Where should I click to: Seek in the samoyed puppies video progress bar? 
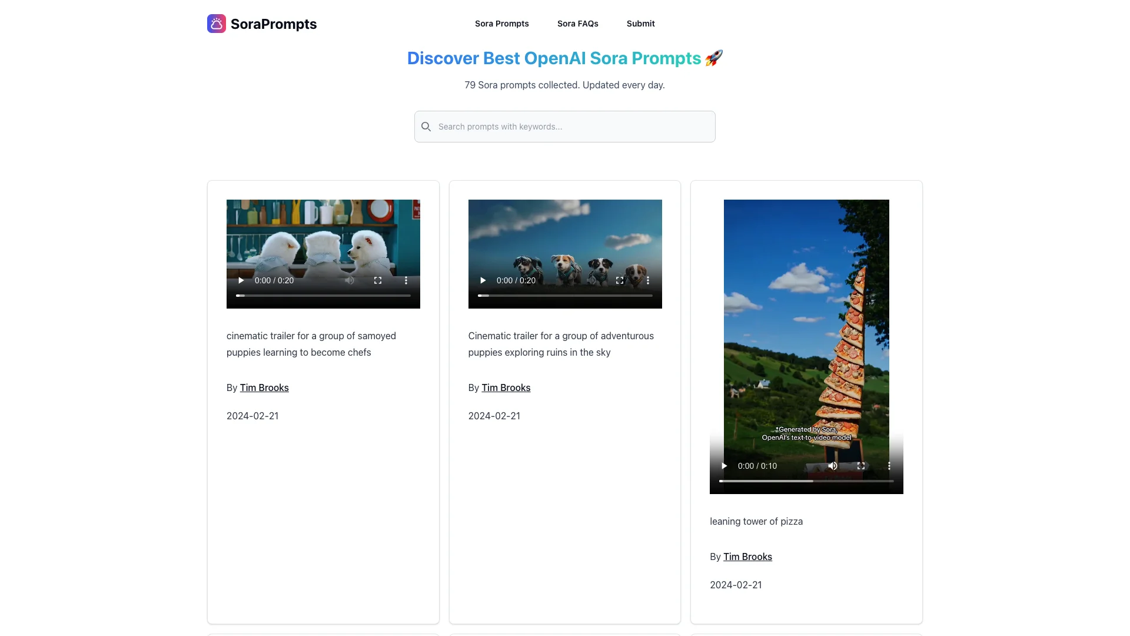[x=323, y=296]
